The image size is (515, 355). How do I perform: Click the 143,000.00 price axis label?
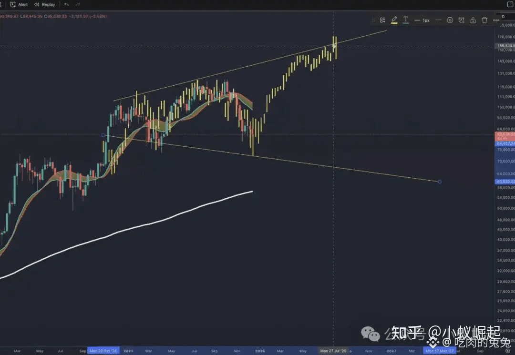(506, 61)
